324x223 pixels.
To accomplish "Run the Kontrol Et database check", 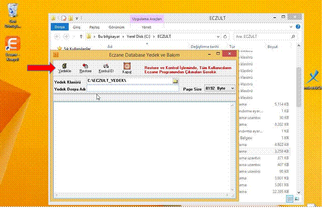I will [x=107, y=67].
